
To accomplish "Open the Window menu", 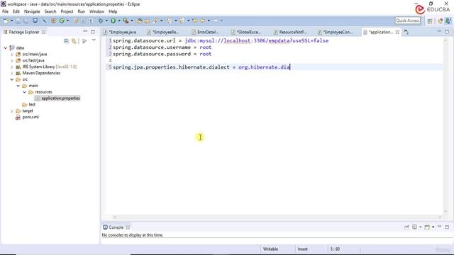I will click(x=96, y=11).
